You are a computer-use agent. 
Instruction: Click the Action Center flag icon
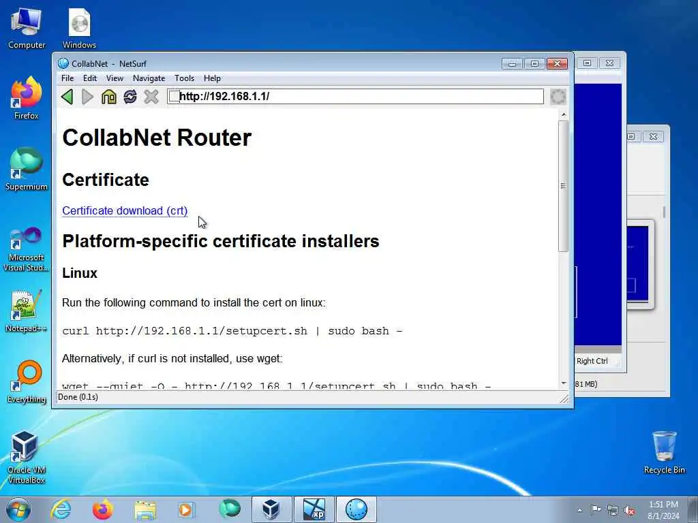595,510
